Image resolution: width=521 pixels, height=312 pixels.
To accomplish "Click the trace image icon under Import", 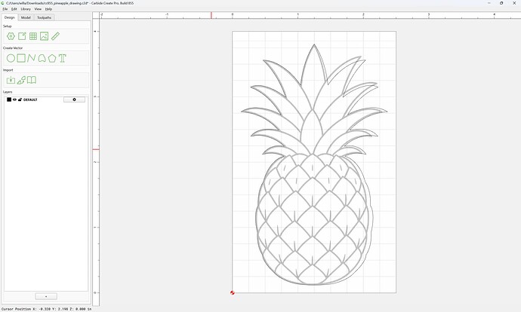I will tap(21, 80).
